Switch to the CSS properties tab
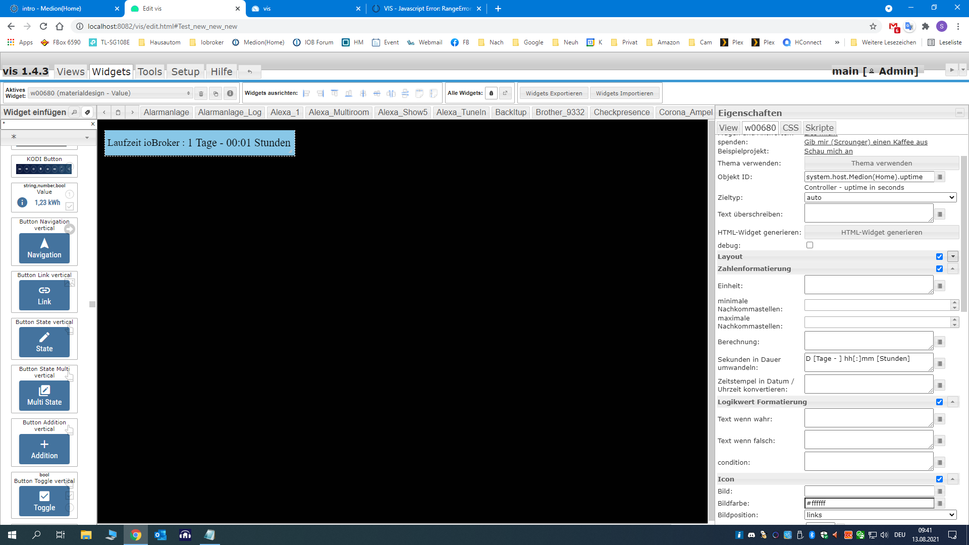The height and width of the screenshot is (545, 969). click(x=790, y=128)
